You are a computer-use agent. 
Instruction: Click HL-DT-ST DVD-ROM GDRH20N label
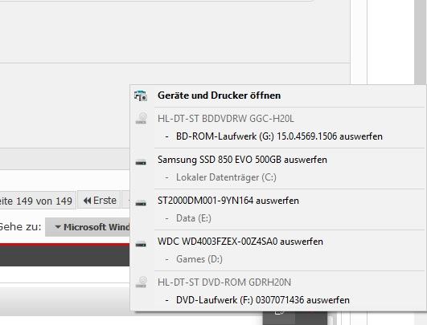224,282
